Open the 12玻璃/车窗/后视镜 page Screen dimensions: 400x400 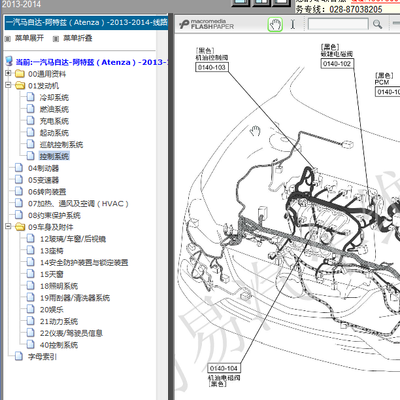click(73, 239)
